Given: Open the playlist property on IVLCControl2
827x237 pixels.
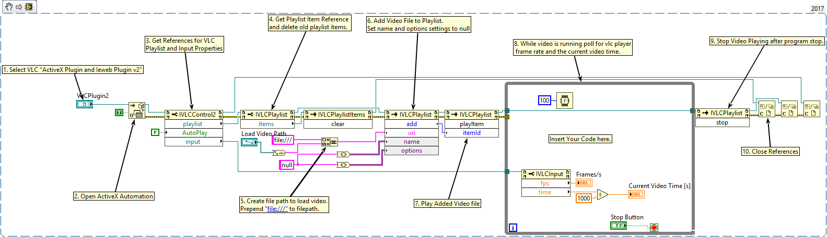Looking at the screenshot, I should [193, 124].
